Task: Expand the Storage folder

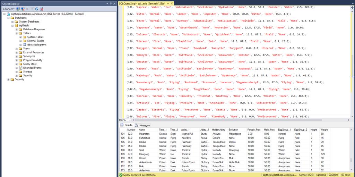Action: pos(17,71)
